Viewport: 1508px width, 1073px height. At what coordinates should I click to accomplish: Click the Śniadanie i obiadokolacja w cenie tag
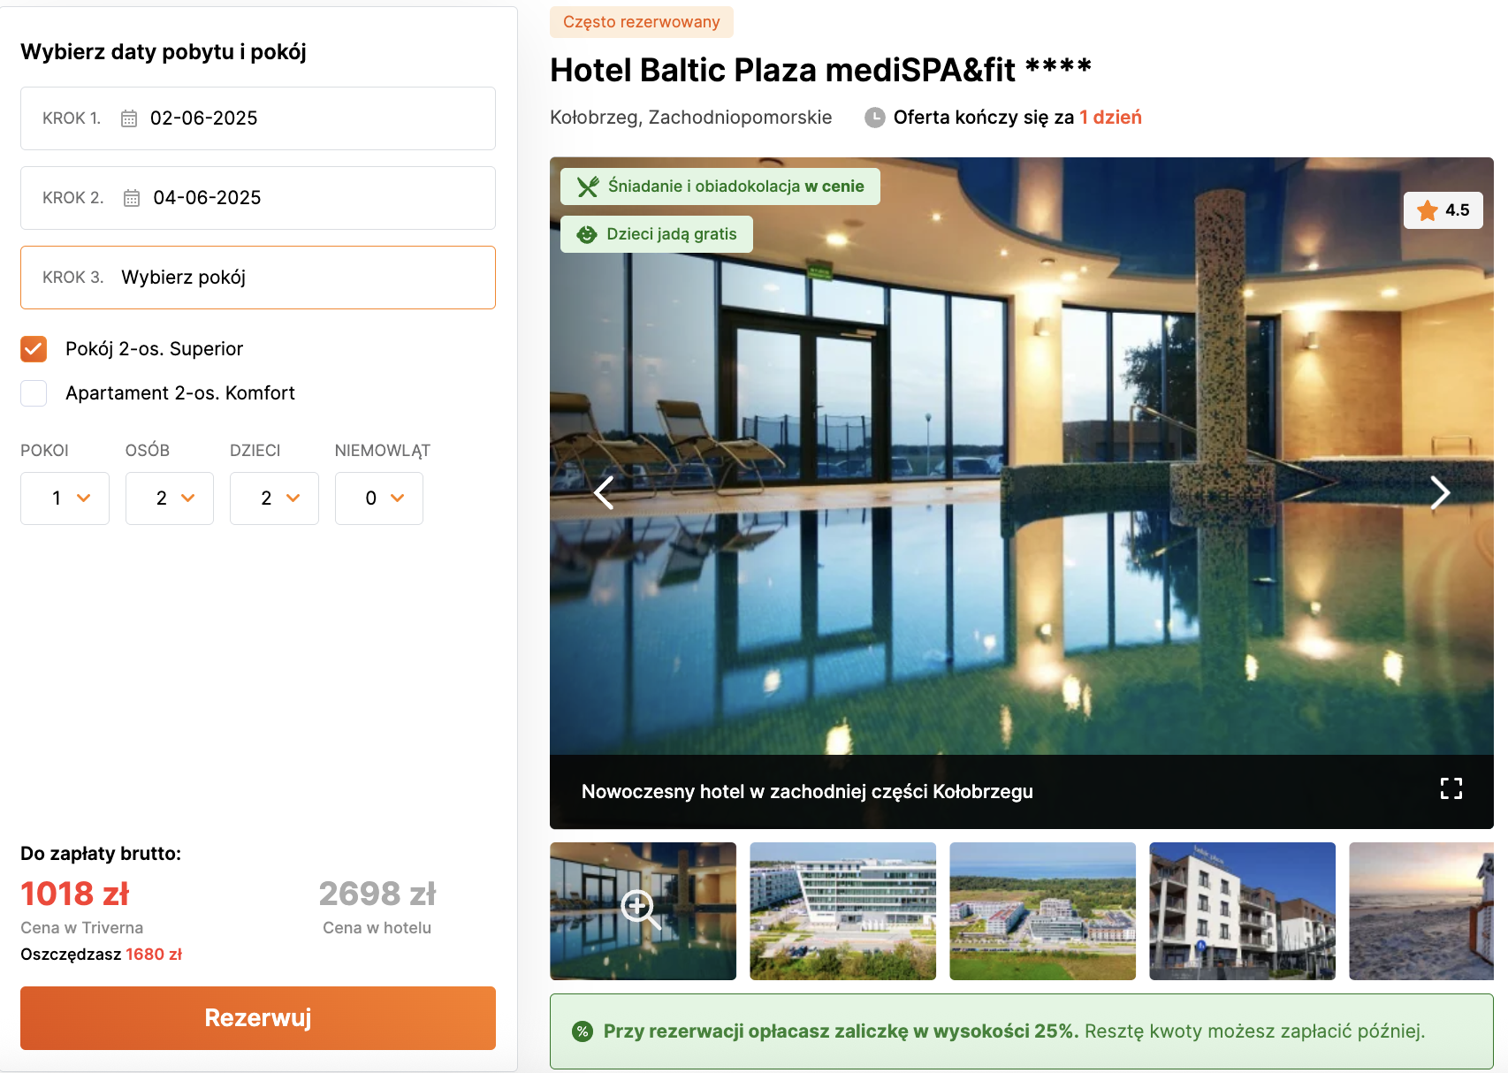pos(720,186)
